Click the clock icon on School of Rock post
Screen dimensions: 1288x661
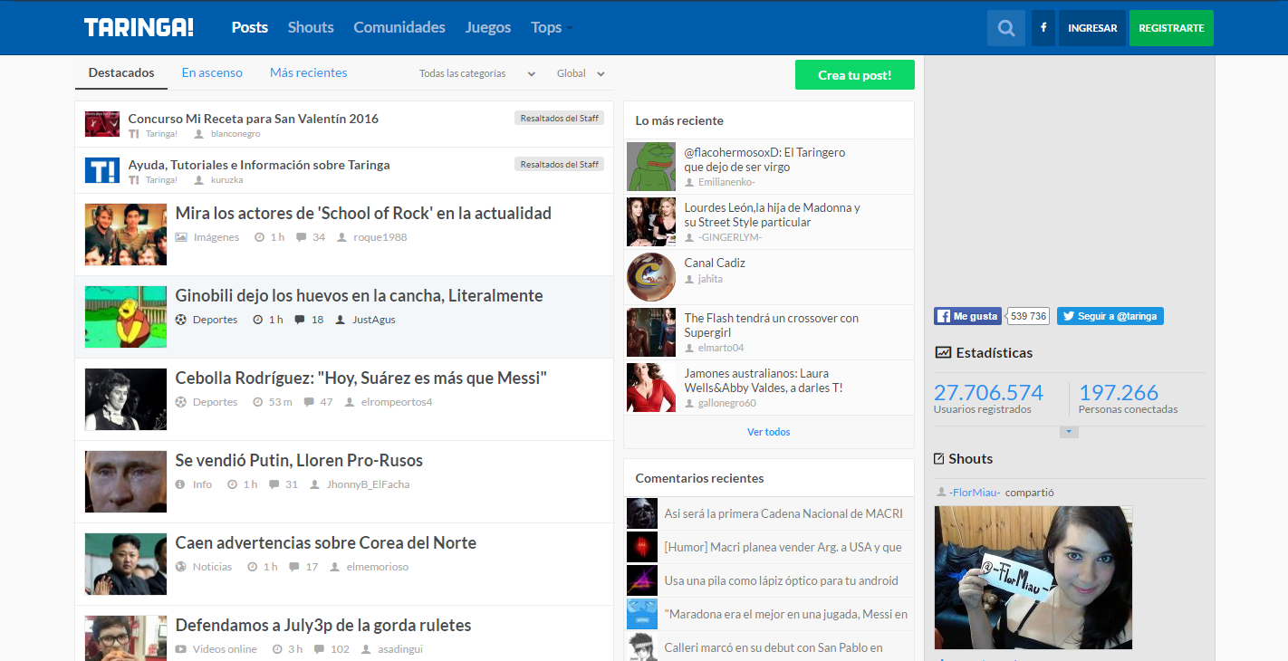click(x=260, y=237)
